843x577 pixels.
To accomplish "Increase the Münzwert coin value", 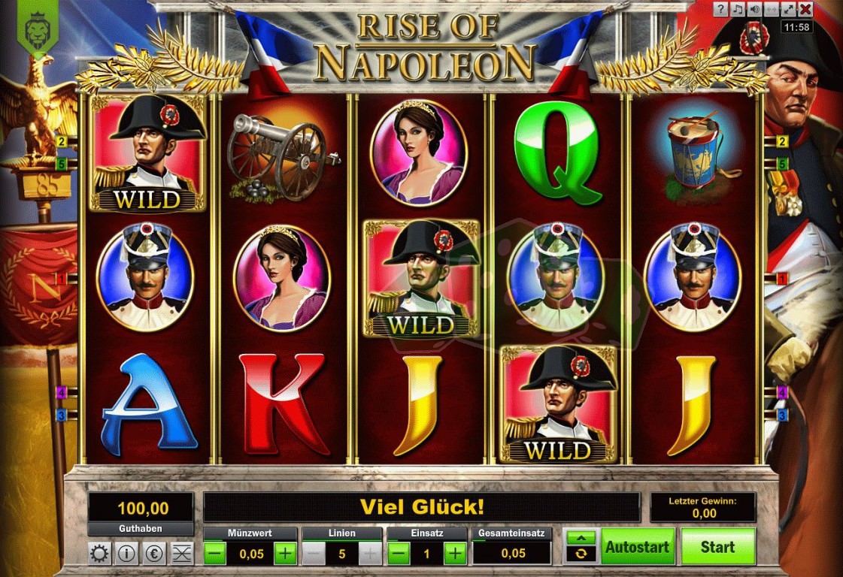I will click(286, 554).
